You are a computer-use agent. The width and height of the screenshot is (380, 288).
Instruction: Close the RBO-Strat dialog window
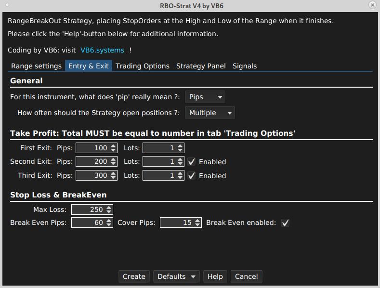[x=372, y=5]
